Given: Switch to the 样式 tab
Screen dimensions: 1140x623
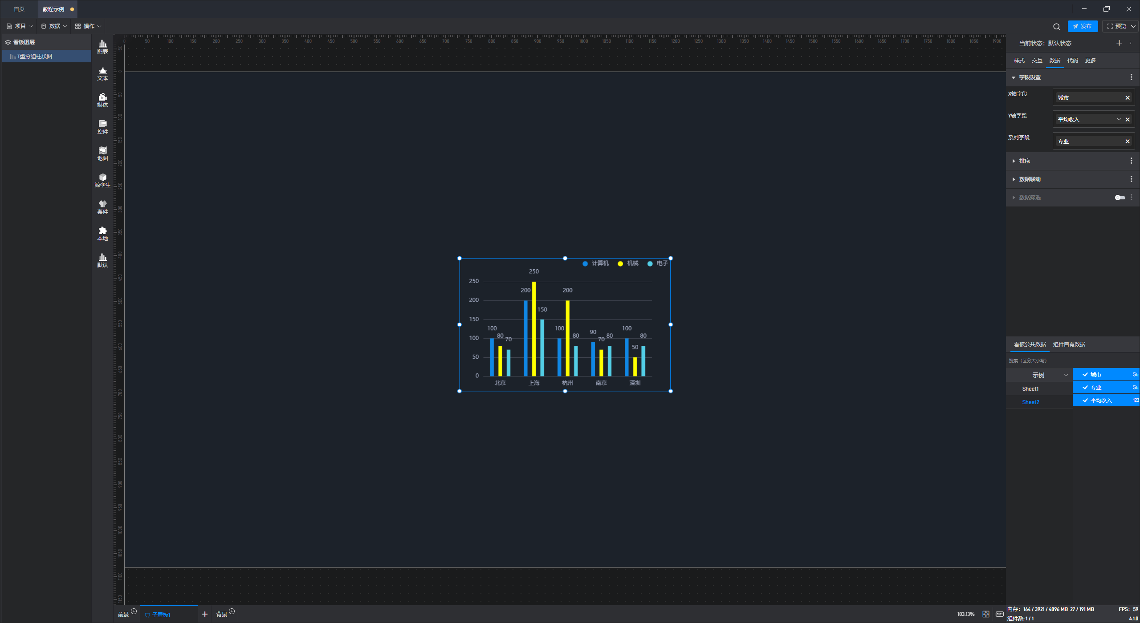Looking at the screenshot, I should pos(1019,61).
